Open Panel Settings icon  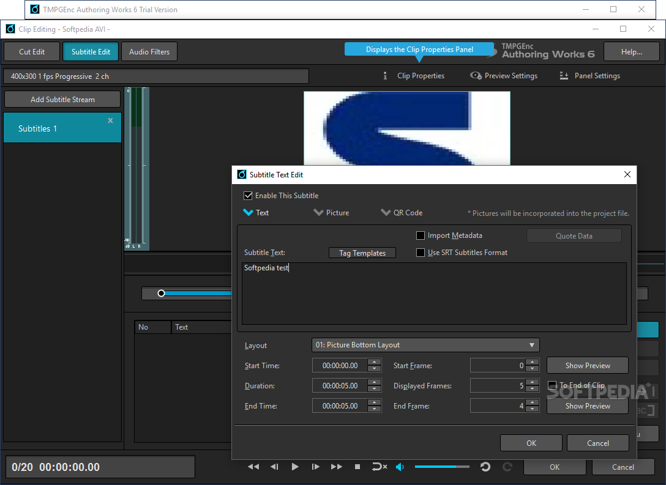tap(564, 75)
